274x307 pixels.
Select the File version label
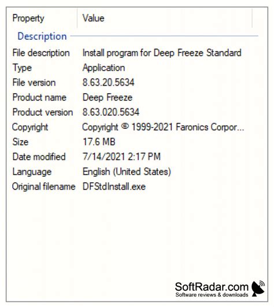[x=34, y=83]
